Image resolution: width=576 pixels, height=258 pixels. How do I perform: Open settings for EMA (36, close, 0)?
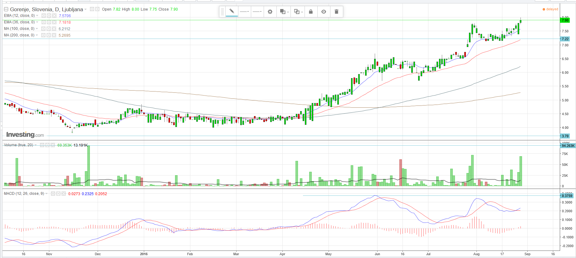49,22
